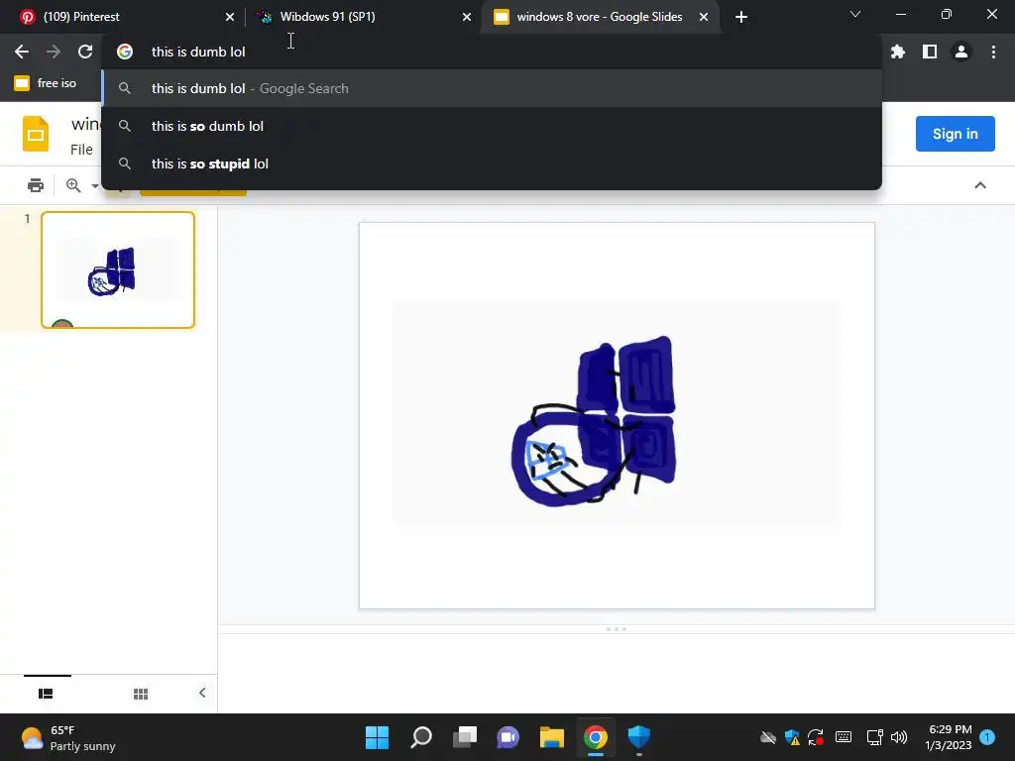
Task: Expand the tab search chevron
Action: tap(855, 14)
